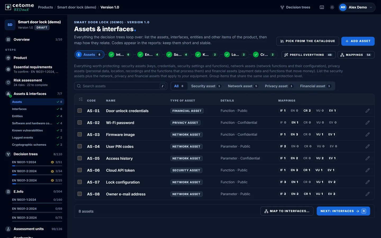Toggle the light/dark theme sun icon
The image size is (381, 238).
(x=332, y=7)
